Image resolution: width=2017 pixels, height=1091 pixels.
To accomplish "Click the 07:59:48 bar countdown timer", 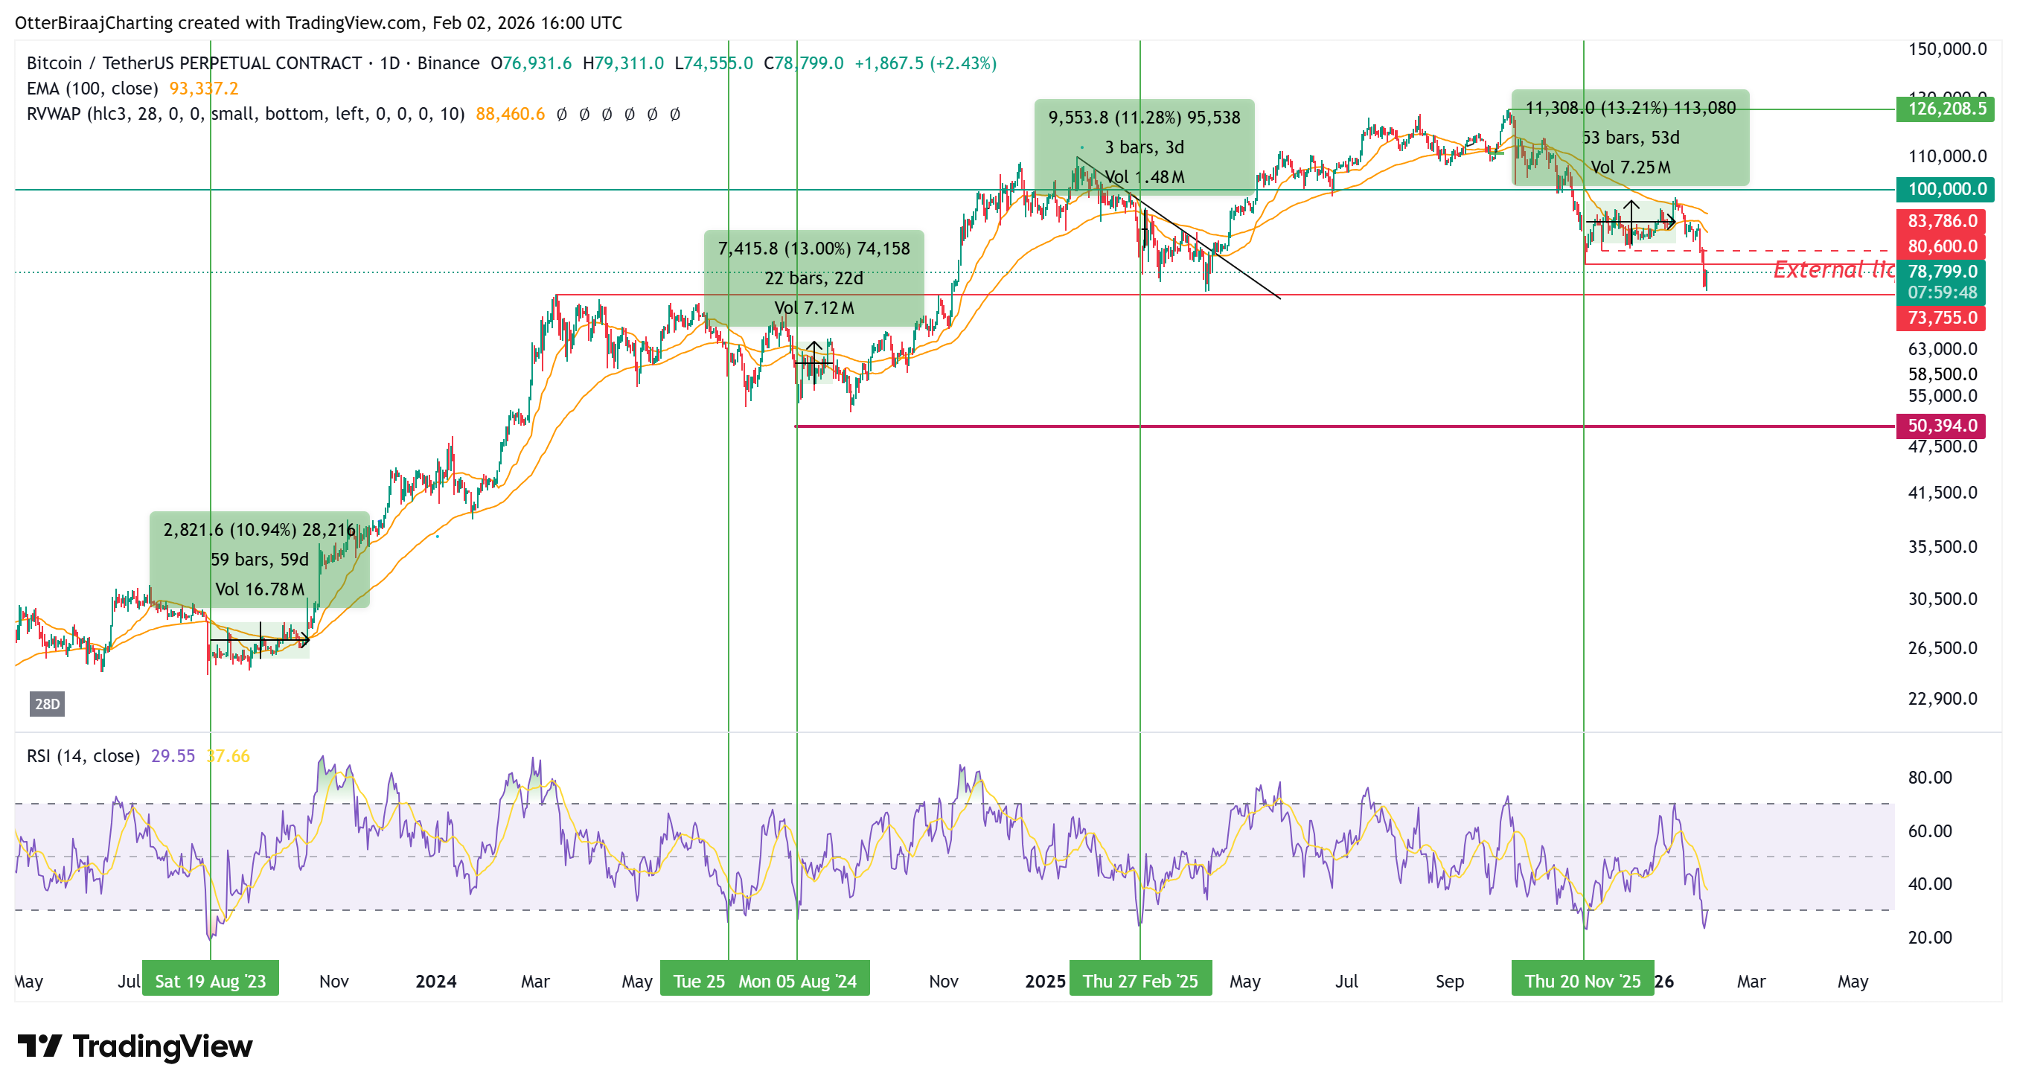I will click(x=1945, y=291).
